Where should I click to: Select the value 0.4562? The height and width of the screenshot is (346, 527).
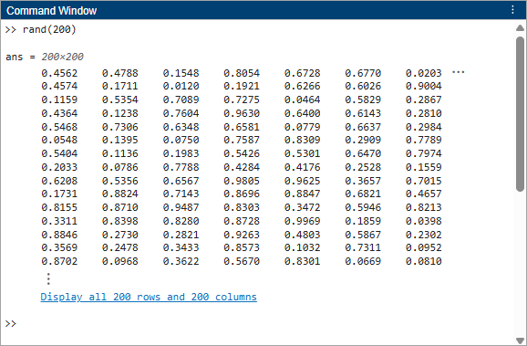pyautogui.click(x=59, y=73)
